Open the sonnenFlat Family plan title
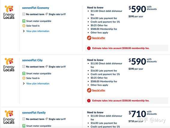Screen dimensions: 170x128 tap(34, 113)
